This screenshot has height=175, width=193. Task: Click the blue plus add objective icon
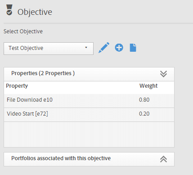(x=119, y=48)
